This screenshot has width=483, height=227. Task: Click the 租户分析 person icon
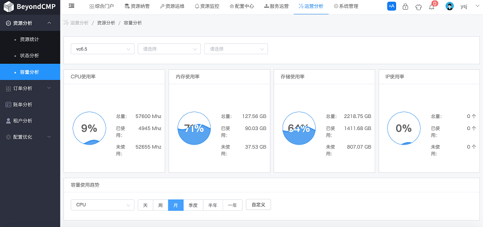point(8,120)
